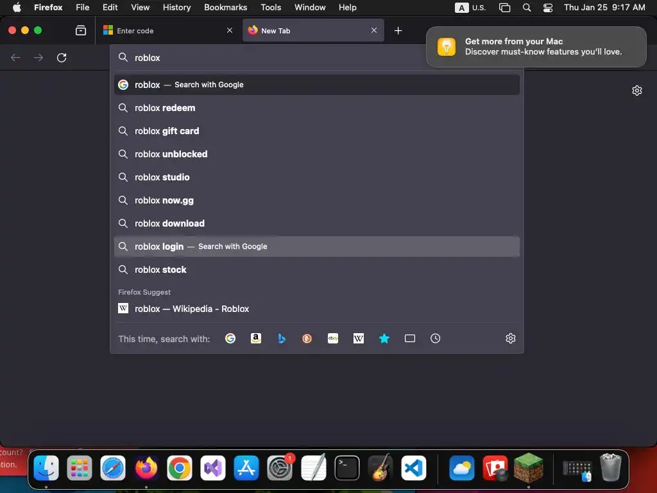Open Stage Manager window icon in menu bar
This screenshot has width=657, height=493.
[x=504, y=8]
